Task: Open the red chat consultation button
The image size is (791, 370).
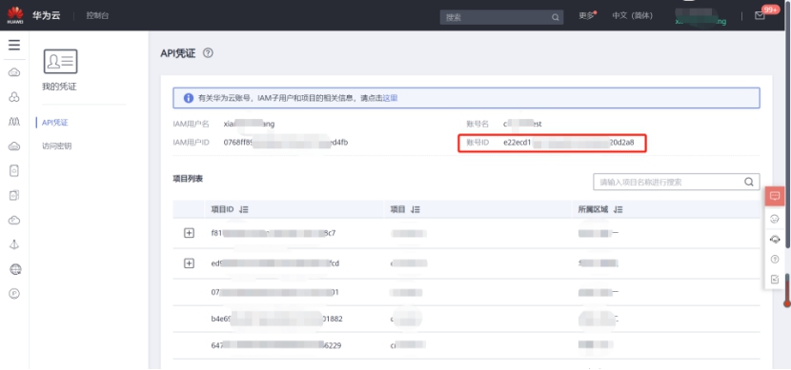Action: click(x=775, y=195)
